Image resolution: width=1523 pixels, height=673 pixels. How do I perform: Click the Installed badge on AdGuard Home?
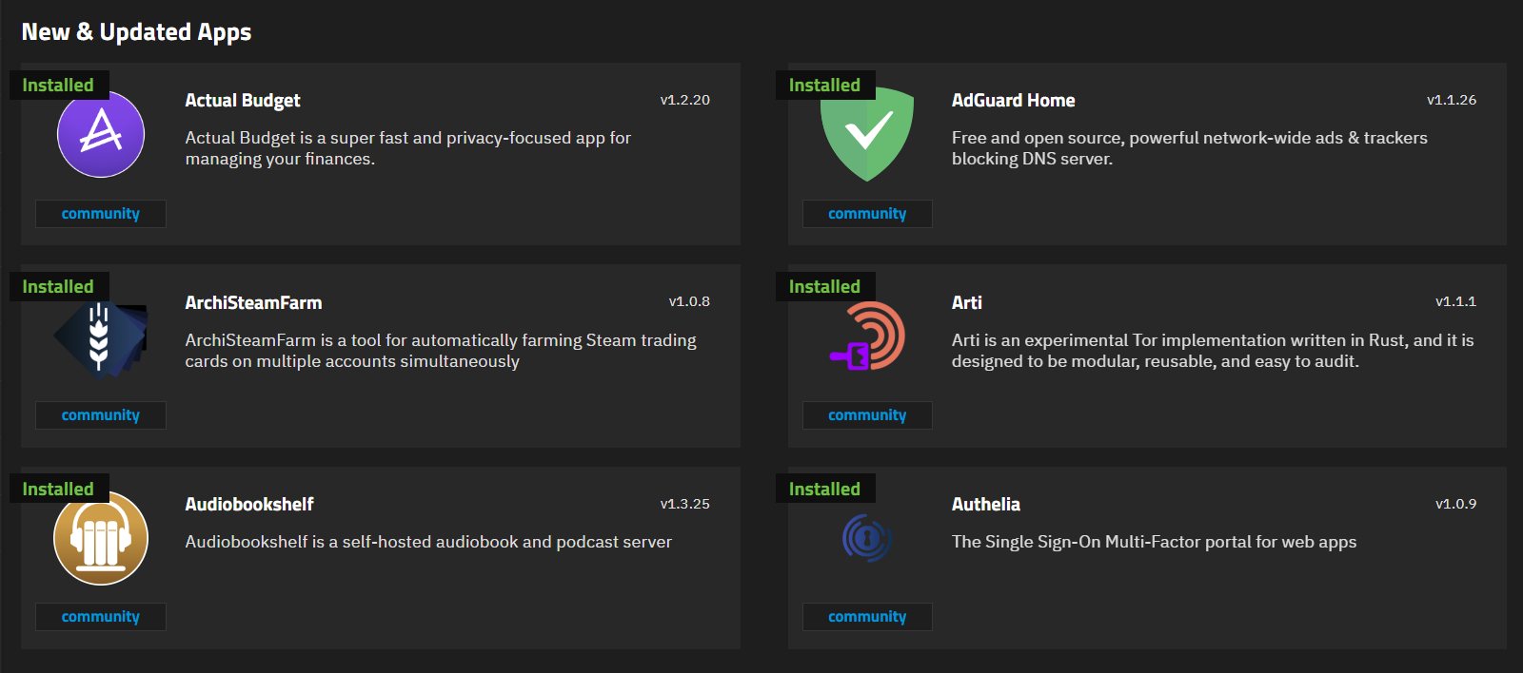tap(825, 86)
